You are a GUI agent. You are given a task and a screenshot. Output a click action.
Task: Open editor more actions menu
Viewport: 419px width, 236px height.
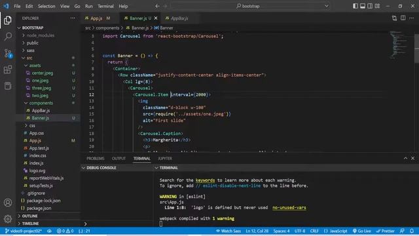tap(412, 18)
